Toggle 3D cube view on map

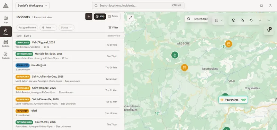(x=233, y=20)
